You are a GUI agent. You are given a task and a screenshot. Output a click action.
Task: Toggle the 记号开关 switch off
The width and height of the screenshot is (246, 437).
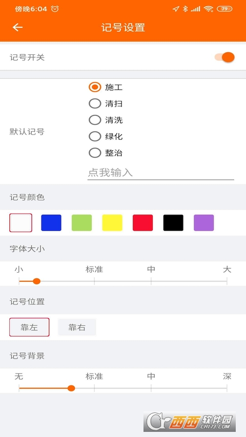click(x=224, y=57)
